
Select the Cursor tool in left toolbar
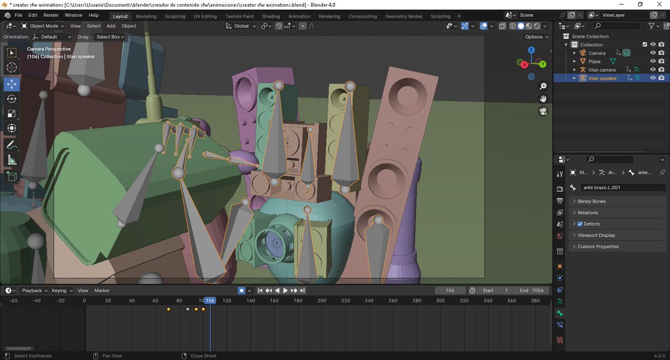pos(11,68)
